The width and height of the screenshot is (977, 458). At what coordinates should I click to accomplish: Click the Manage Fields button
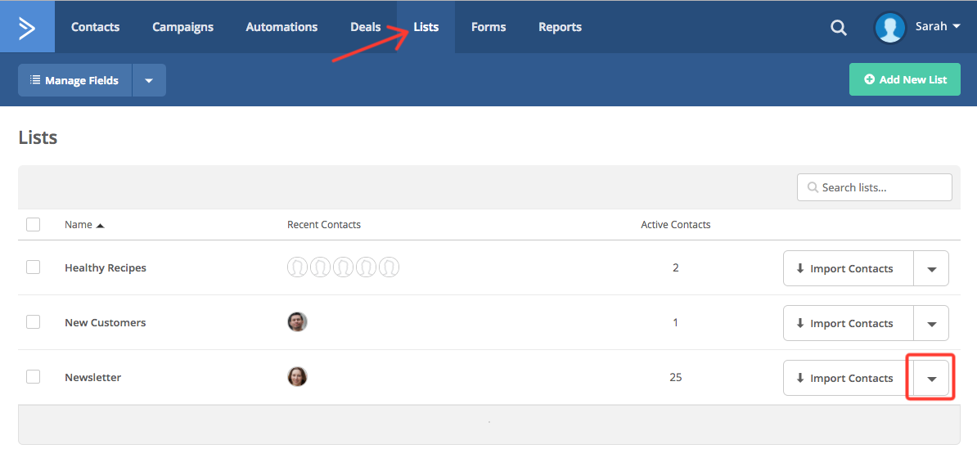tap(74, 80)
